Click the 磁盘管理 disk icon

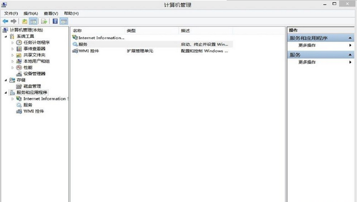[19, 86]
